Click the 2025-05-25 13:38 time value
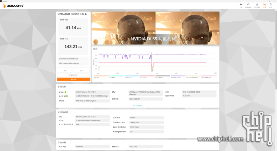Screen dimensions: 277x151 click(199, 92)
